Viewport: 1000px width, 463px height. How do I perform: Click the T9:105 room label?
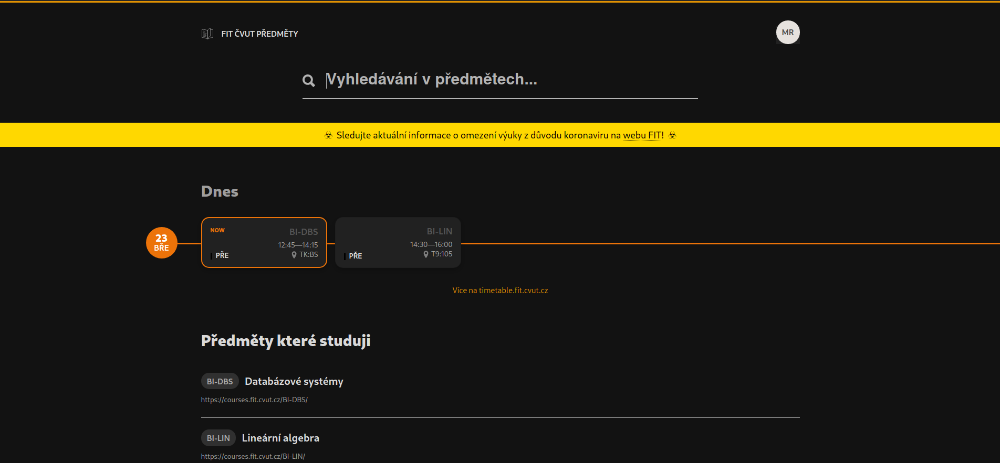coord(442,254)
